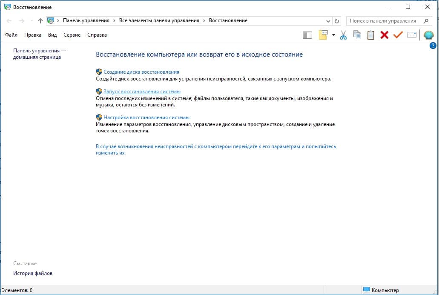The width and height of the screenshot is (439, 295).
Task: Click the clipboard Paste icon
Action: pyautogui.click(x=371, y=35)
